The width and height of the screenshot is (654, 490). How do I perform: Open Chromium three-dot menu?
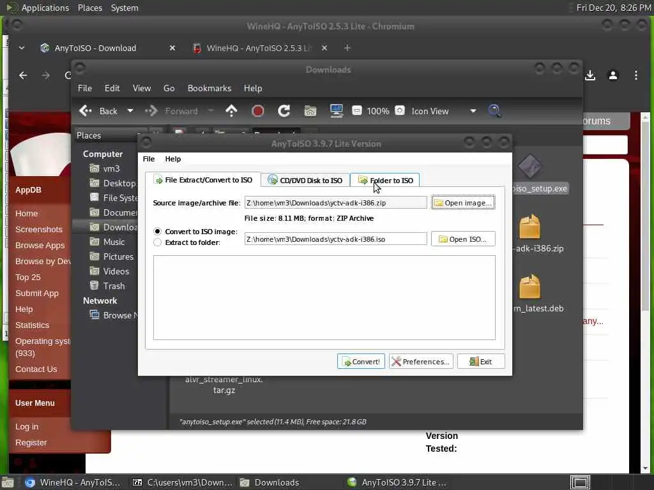pyautogui.click(x=635, y=75)
